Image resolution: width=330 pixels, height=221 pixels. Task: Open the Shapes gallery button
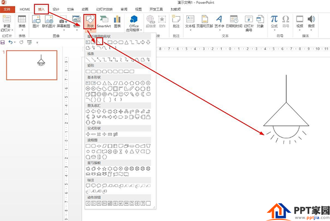[x=90, y=21]
